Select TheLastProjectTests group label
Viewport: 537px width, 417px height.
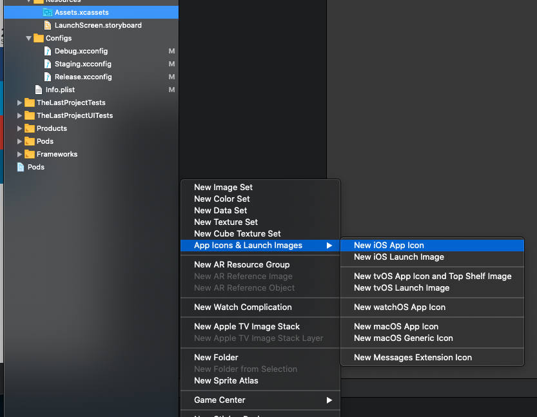[71, 102]
